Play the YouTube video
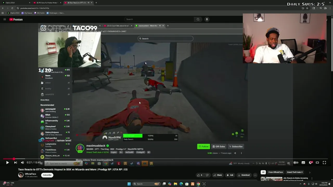 tap(7, 163)
